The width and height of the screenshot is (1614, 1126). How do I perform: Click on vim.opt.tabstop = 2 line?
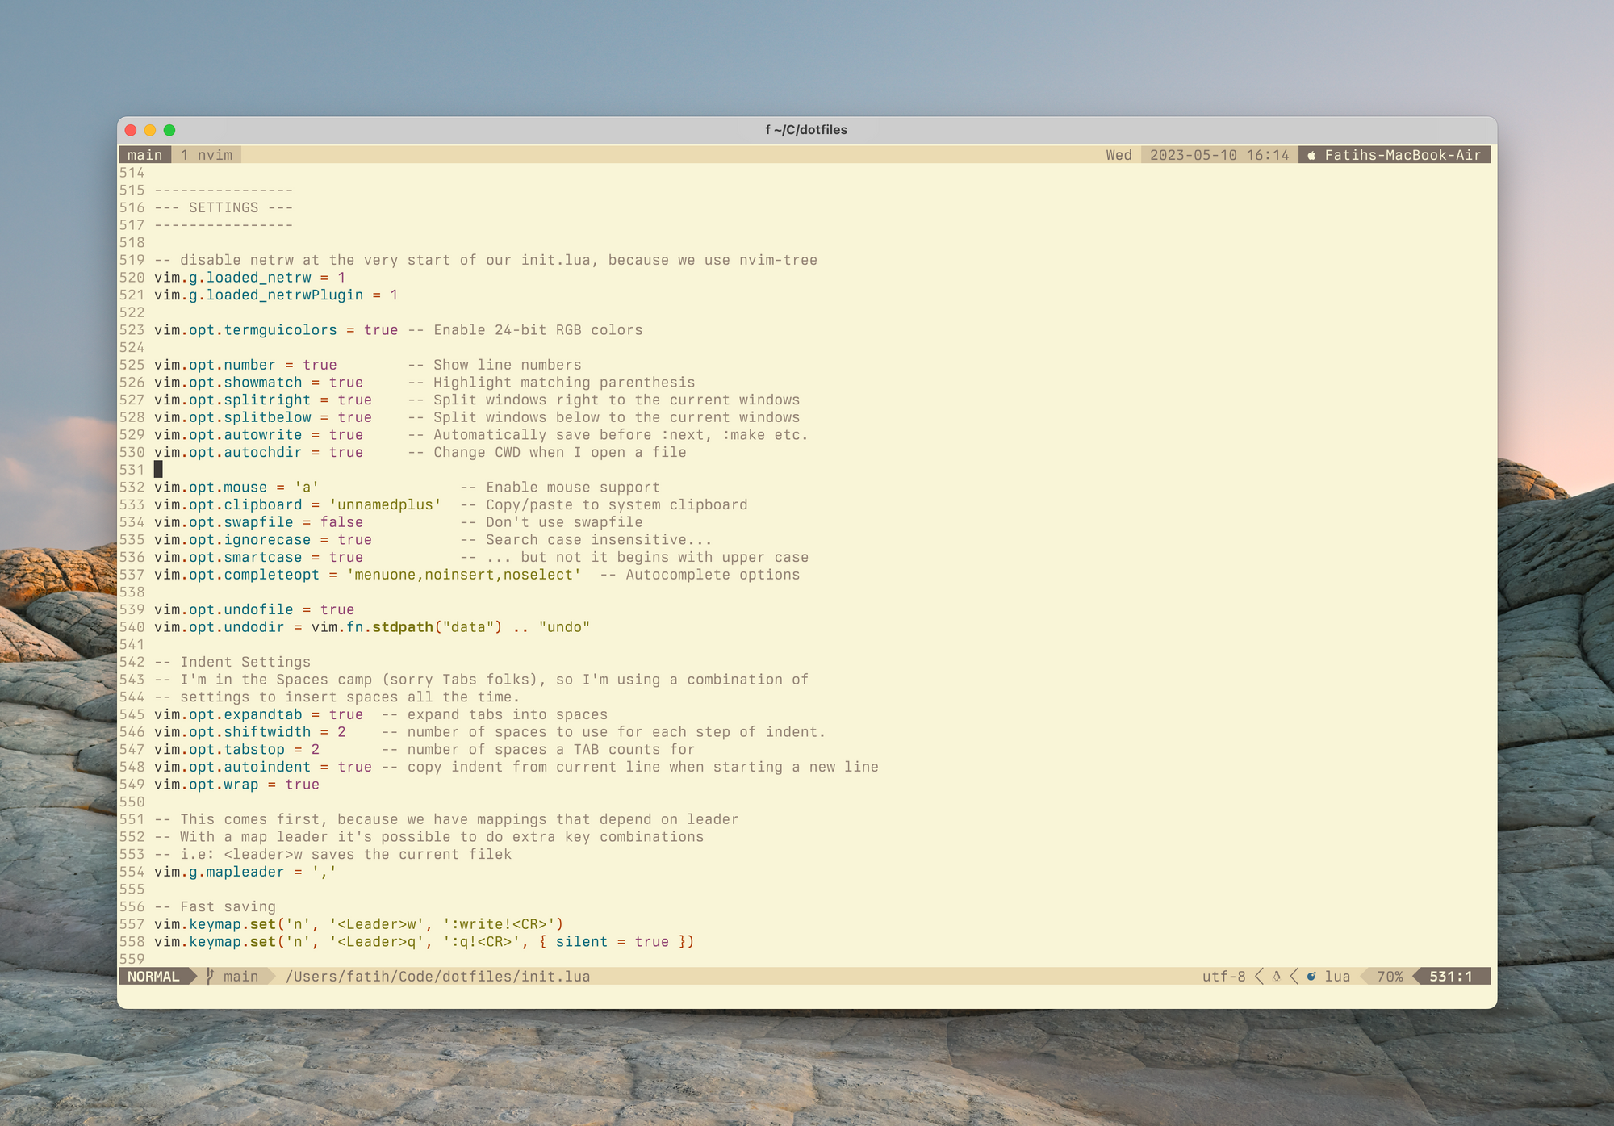(236, 750)
